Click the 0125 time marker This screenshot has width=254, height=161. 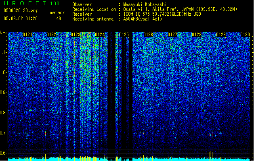click(x=124, y=35)
